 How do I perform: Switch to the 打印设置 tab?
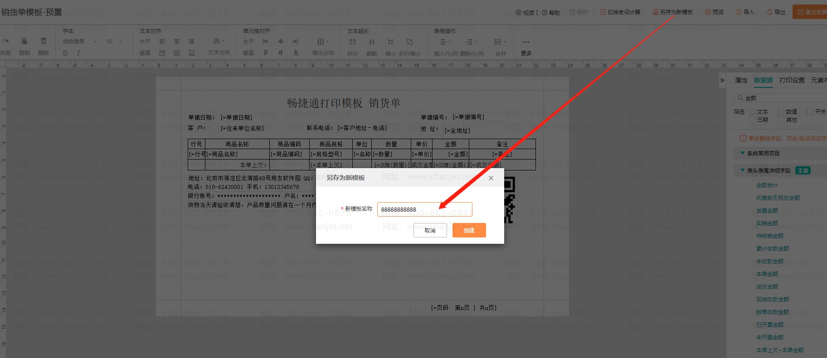click(x=792, y=80)
